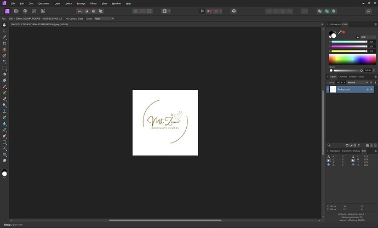Switch to the Export persona

click(43, 11)
